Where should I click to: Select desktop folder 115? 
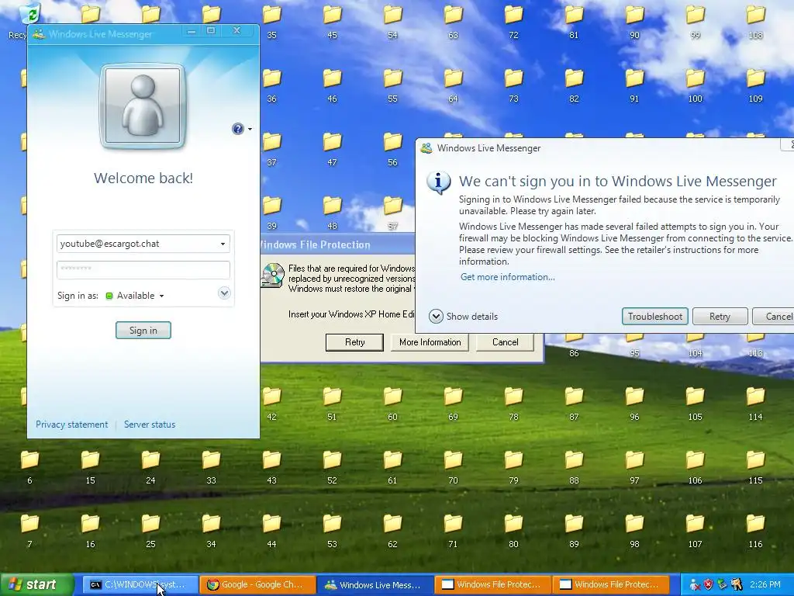pyautogui.click(x=755, y=467)
